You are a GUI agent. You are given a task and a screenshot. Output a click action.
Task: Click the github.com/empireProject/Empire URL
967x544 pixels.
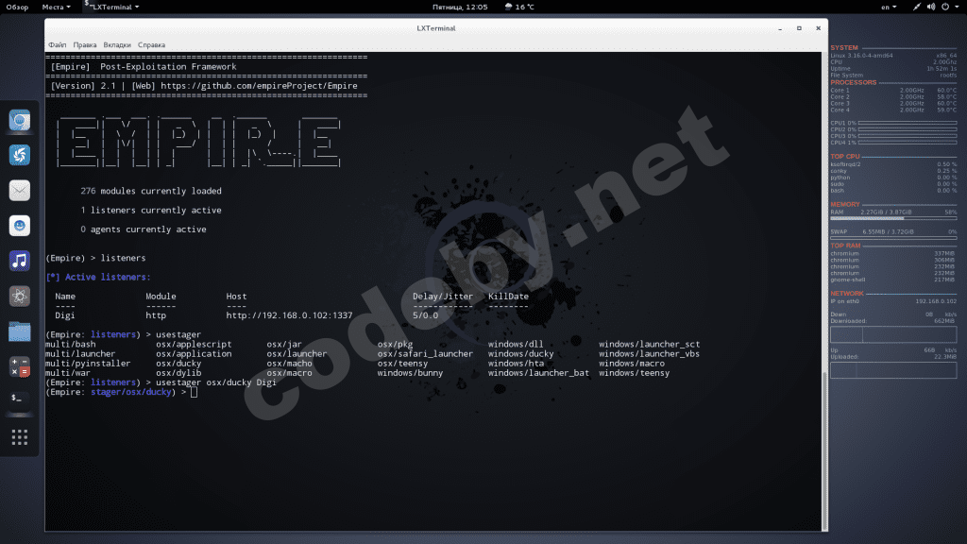point(259,86)
